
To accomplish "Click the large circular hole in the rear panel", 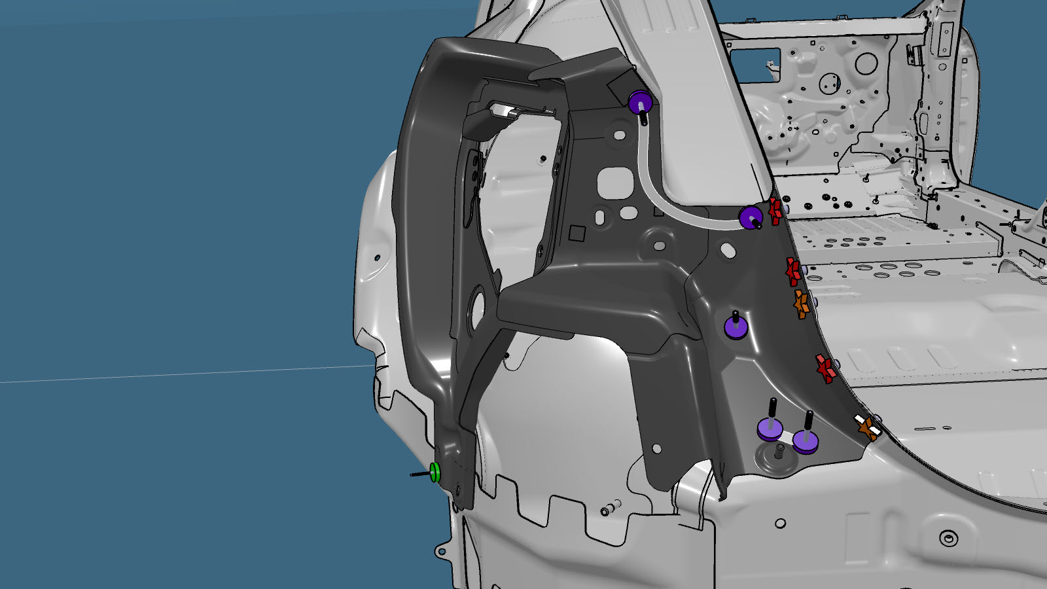I will tap(866, 63).
